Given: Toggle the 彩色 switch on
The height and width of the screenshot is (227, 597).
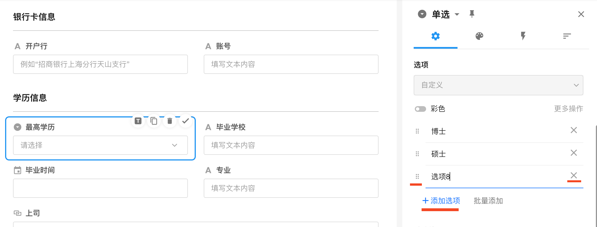Looking at the screenshot, I should 420,109.
